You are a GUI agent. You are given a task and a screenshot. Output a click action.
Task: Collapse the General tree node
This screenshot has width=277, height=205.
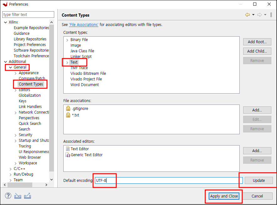tap(10, 67)
